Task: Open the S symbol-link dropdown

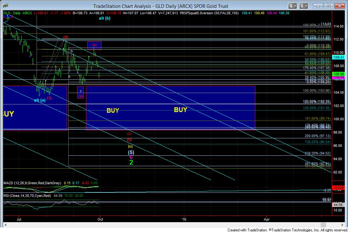Action: (x=292, y=6)
